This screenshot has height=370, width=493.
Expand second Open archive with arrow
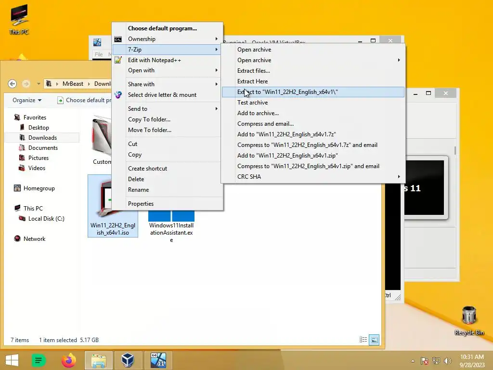(313, 60)
